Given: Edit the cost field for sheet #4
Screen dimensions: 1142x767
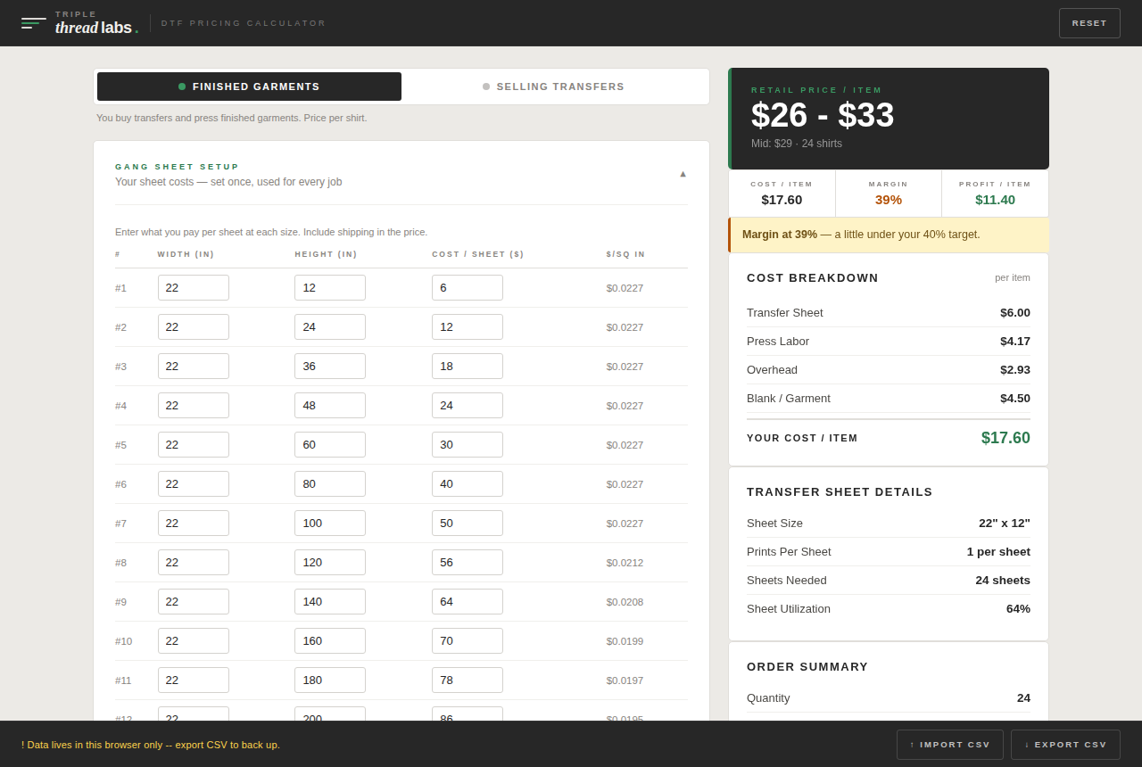Looking at the screenshot, I should [x=468, y=406].
